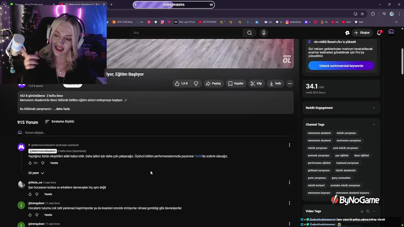This screenshot has width=404, height=227.
Task: Open the @MetronomAkademi channel handle
Action: click(43, 151)
